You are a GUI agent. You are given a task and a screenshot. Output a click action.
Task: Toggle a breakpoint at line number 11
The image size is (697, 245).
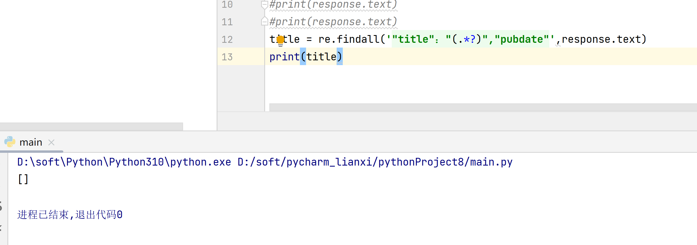click(227, 22)
